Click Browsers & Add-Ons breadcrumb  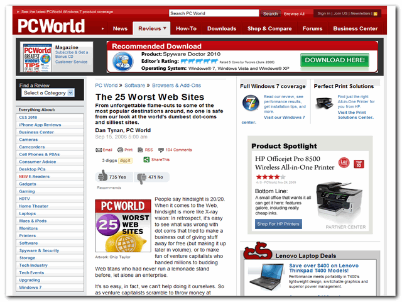coord(177,86)
